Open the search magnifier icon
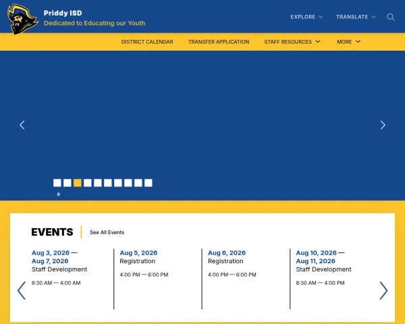The image size is (405, 324). pyautogui.click(x=391, y=17)
